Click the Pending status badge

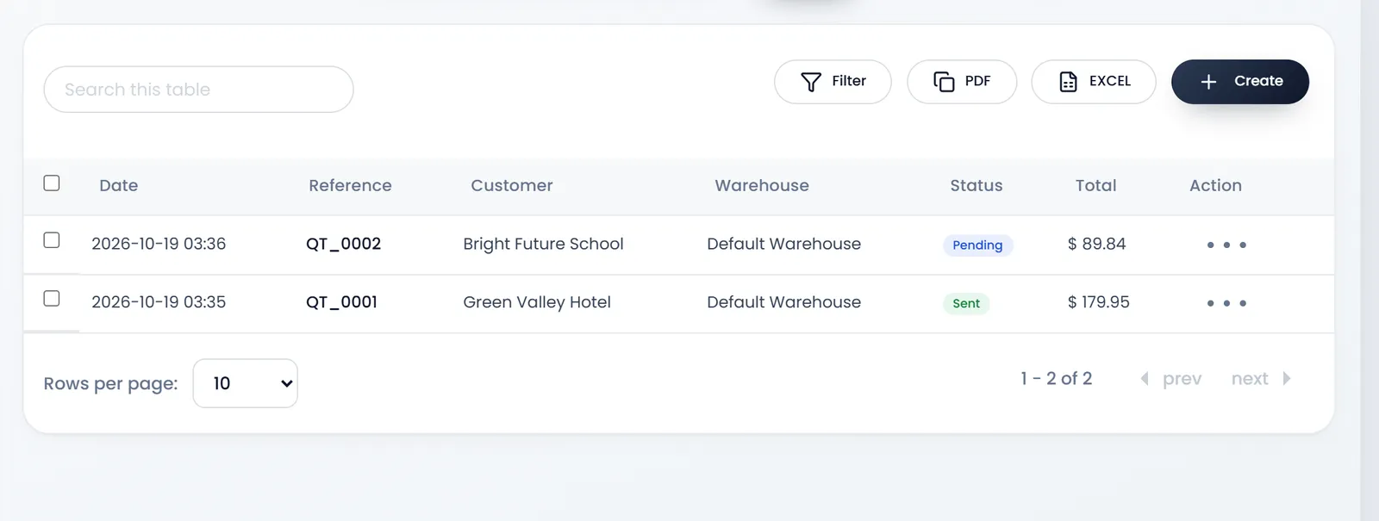[x=977, y=245]
